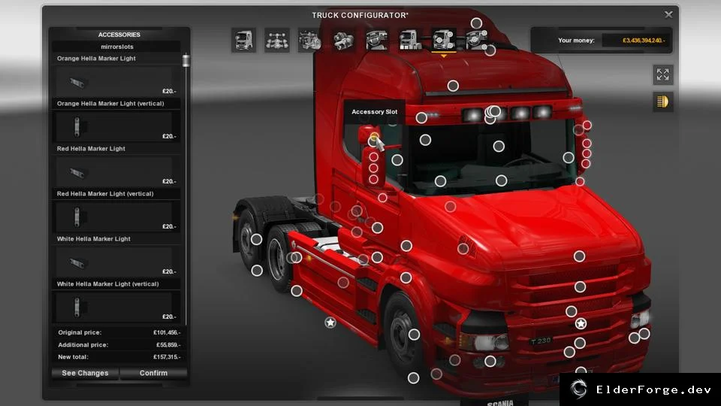Image resolution: width=721 pixels, height=406 pixels.
Task: Select the starred slot under side skirt
Action: (330, 323)
